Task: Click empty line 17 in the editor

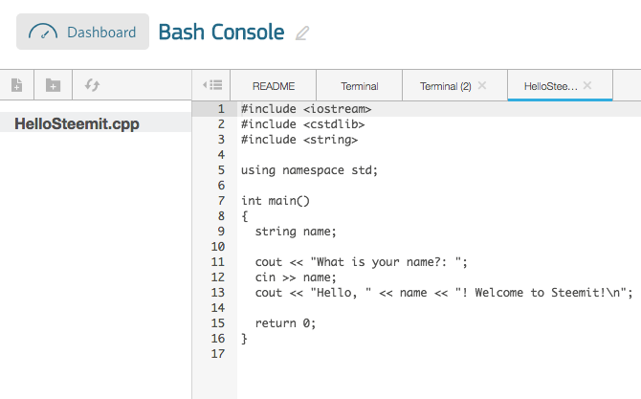Action: click(383, 354)
